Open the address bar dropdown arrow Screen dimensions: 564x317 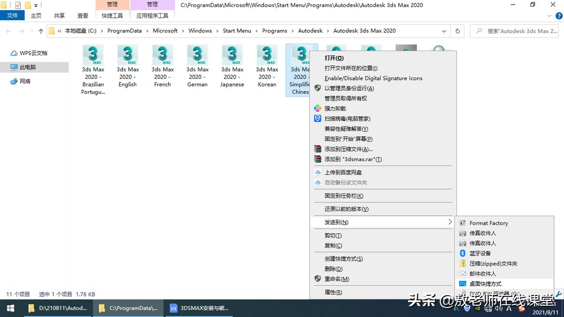coord(444,31)
